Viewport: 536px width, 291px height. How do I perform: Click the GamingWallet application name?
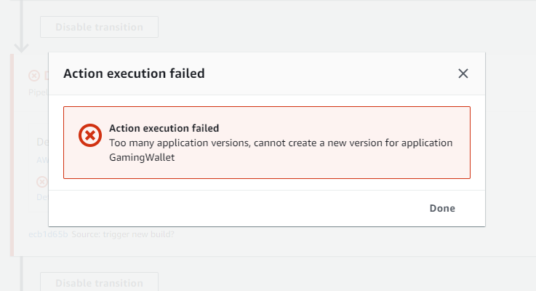(142, 157)
